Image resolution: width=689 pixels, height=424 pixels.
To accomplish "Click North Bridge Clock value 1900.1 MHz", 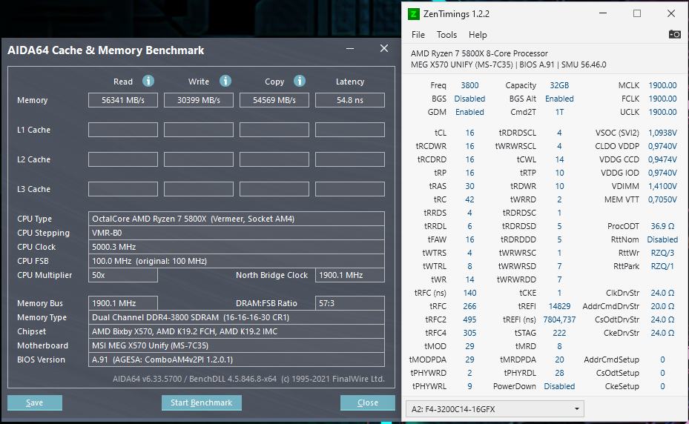I will point(350,275).
